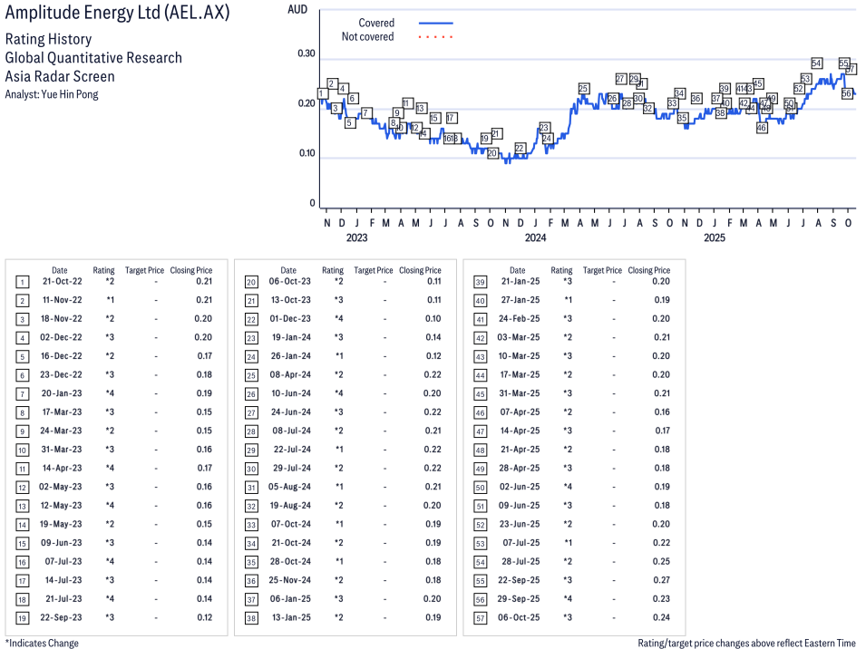The image size is (866, 649).
Task: Select numbered box 19 in the table
Action: point(23,617)
